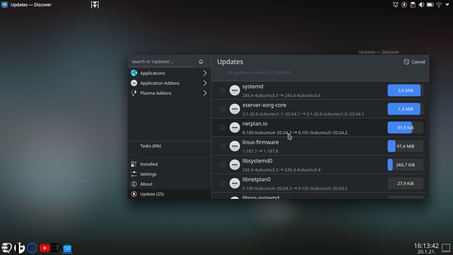The height and width of the screenshot is (255, 453).
Task: Click the About info icon
Action: 134,184
